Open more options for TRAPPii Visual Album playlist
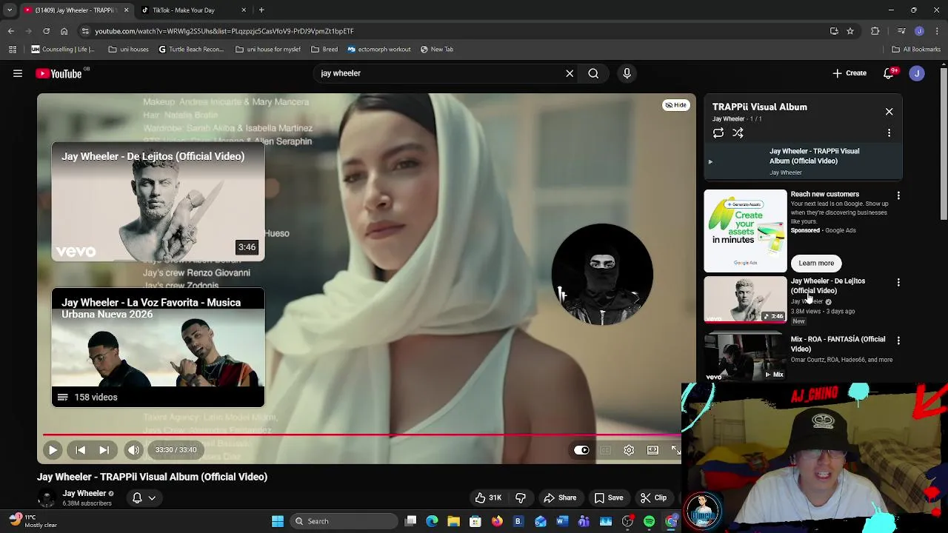 (x=889, y=133)
